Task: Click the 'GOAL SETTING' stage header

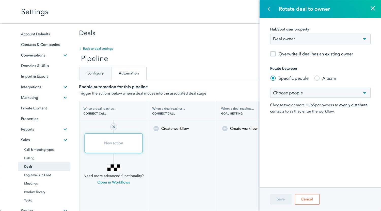Action: pyautogui.click(x=232, y=113)
